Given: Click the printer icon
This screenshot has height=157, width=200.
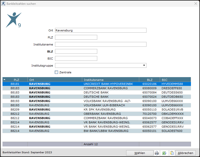Looking at the screenshot, I should point(157,153).
